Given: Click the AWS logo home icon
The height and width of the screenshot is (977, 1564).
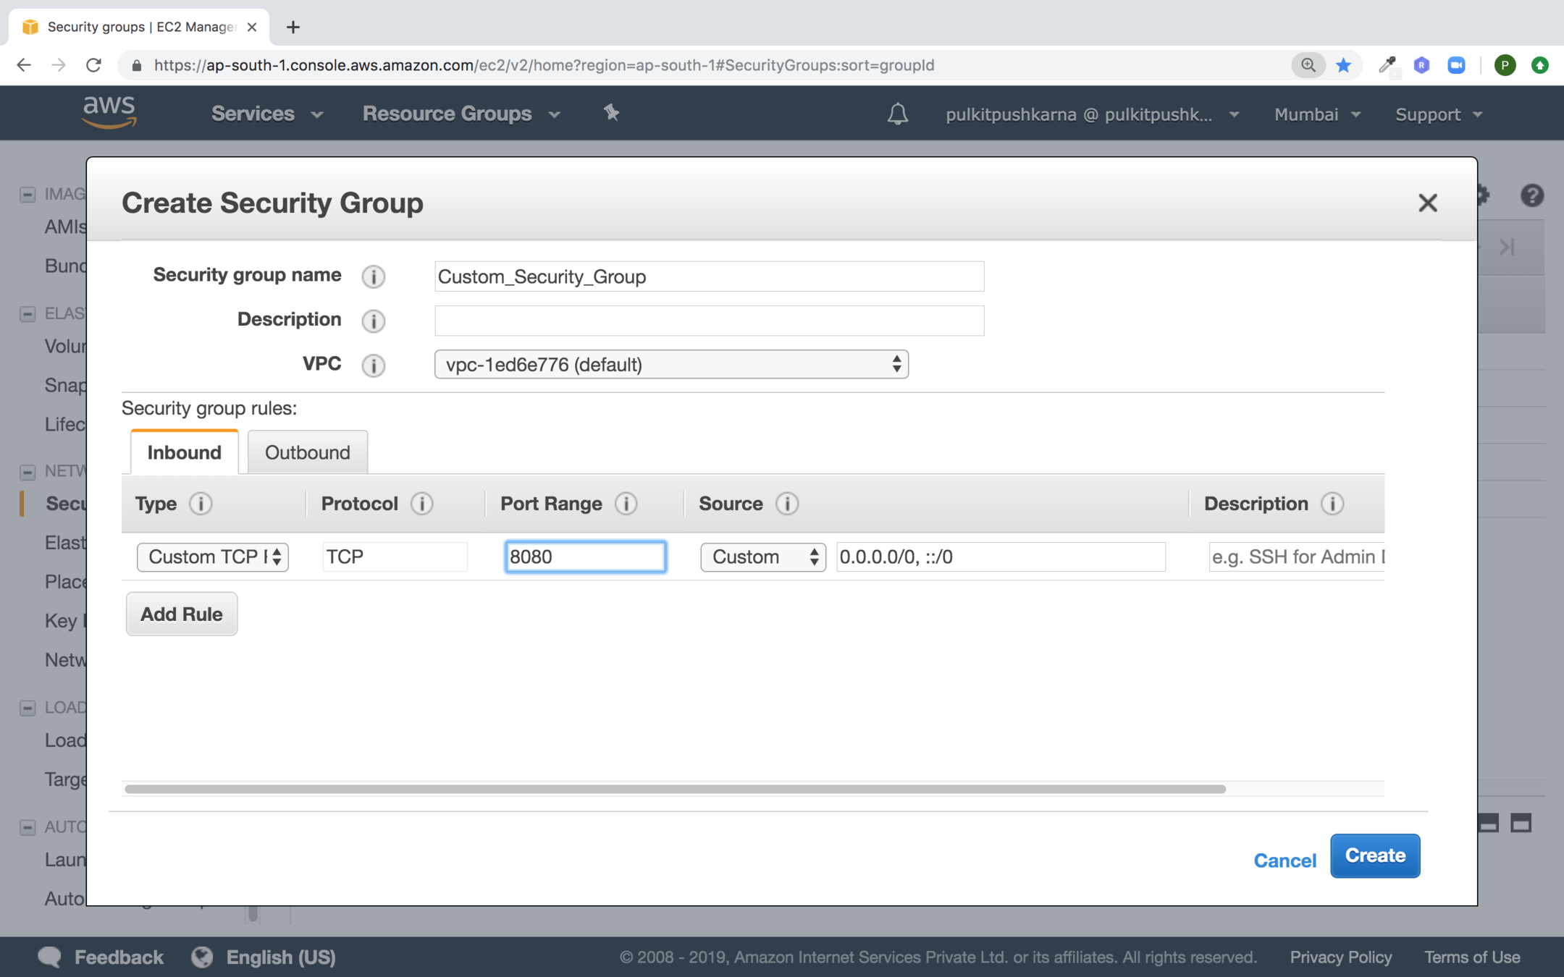Looking at the screenshot, I should click(109, 112).
